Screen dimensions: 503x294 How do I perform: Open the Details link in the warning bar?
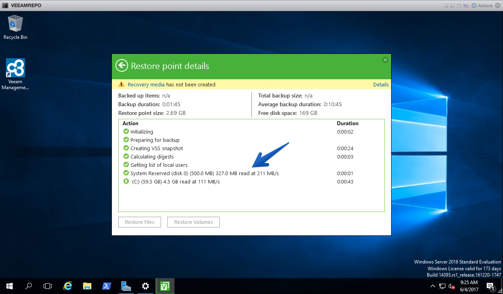381,84
